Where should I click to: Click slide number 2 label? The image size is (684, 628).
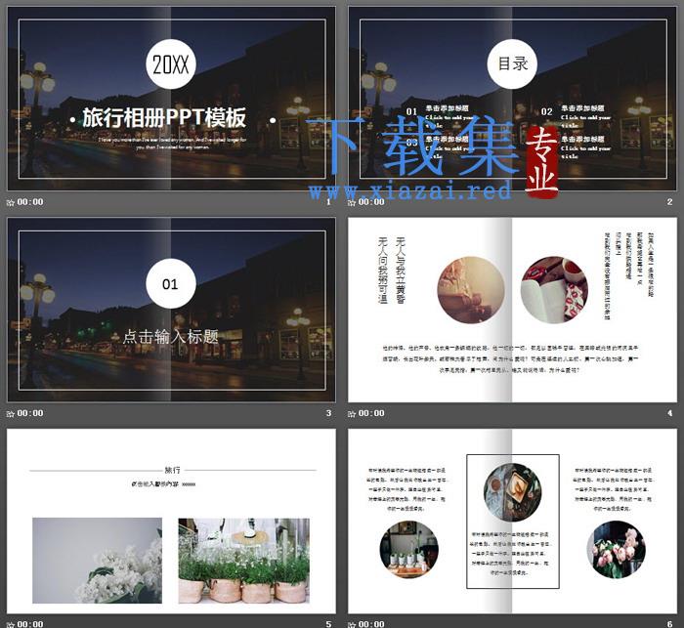pyautogui.click(x=670, y=202)
